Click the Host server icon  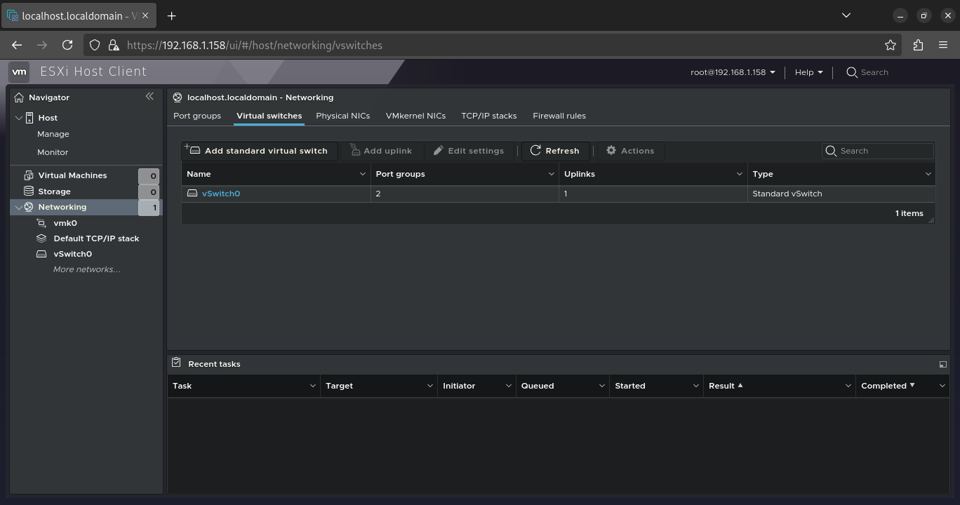29,118
